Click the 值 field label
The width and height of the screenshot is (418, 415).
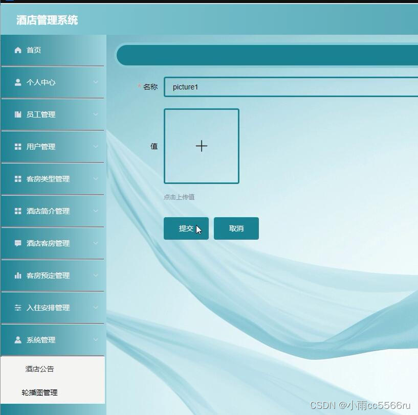click(x=154, y=146)
